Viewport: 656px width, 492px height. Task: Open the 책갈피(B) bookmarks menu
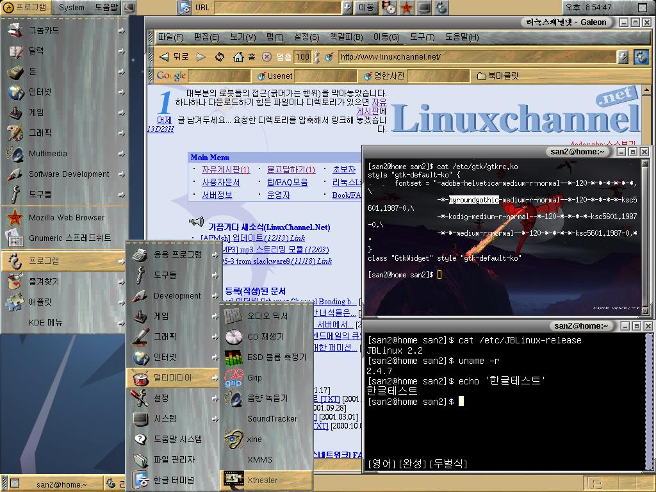click(346, 37)
